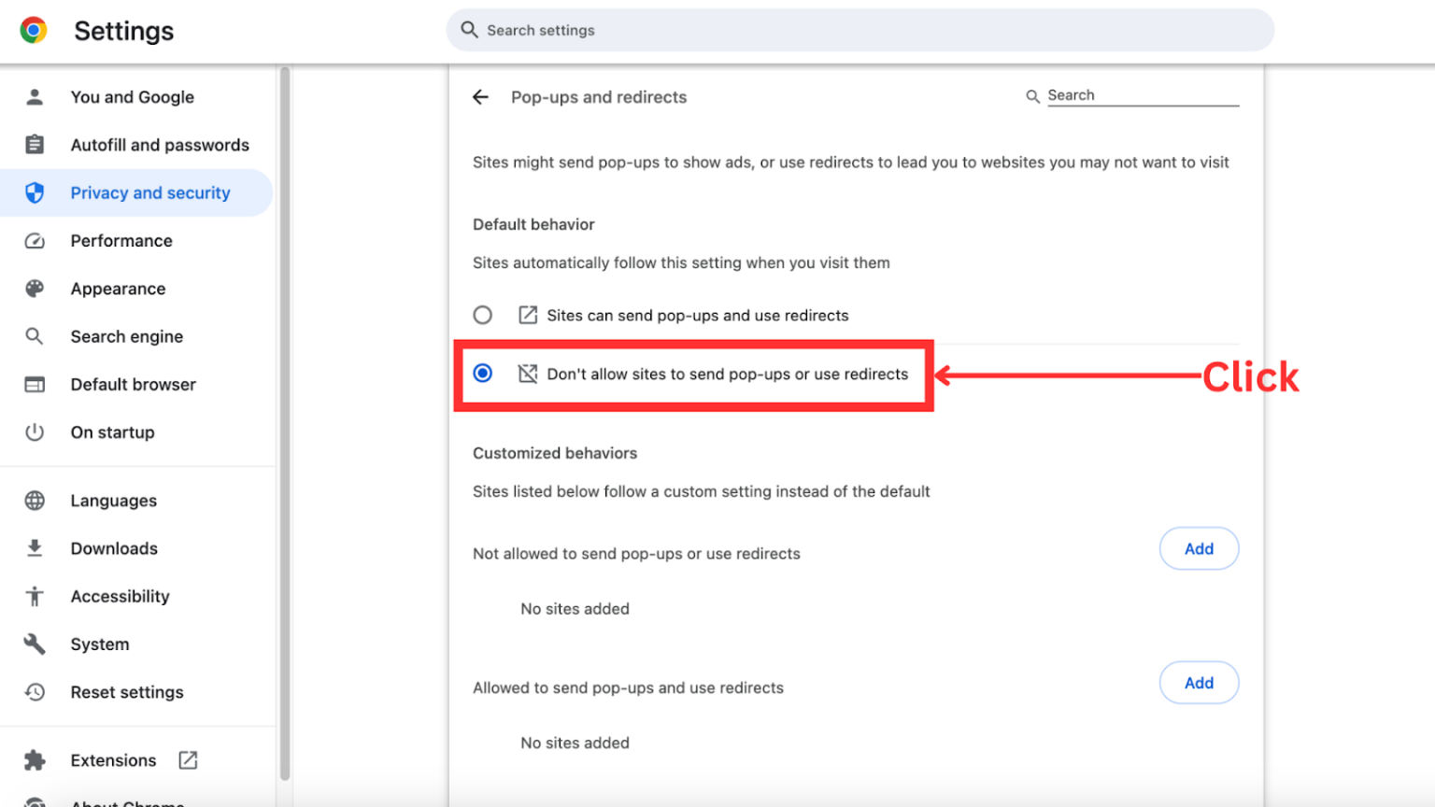The width and height of the screenshot is (1435, 807).
Task: Click the accessibility figure icon
Action: click(x=35, y=596)
